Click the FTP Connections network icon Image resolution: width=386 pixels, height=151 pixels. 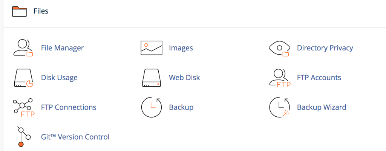click(23, 107)
